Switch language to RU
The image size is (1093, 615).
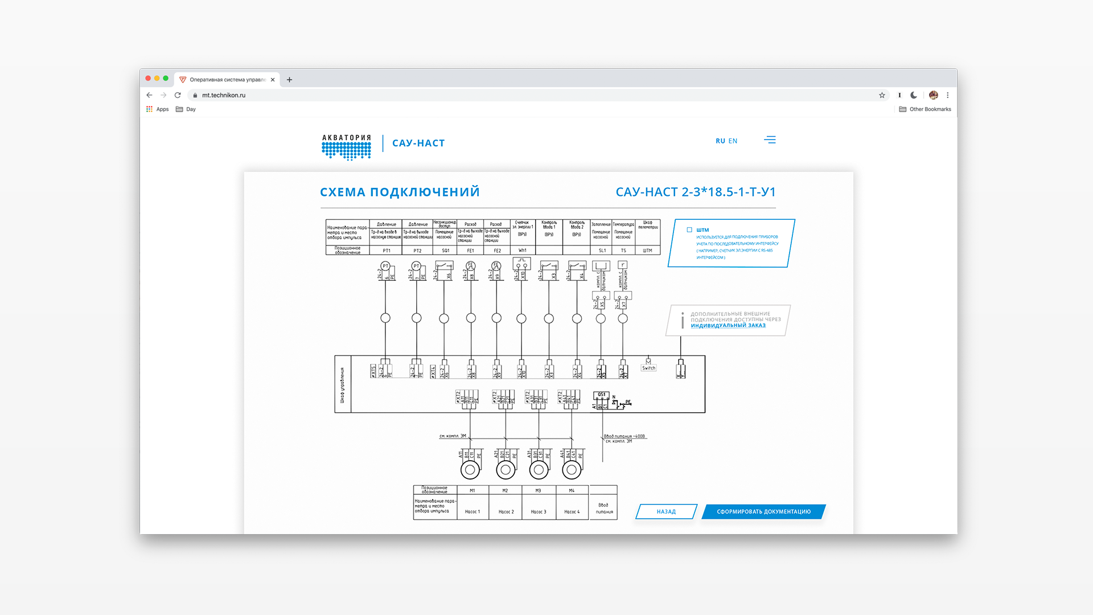click(720, 141)
